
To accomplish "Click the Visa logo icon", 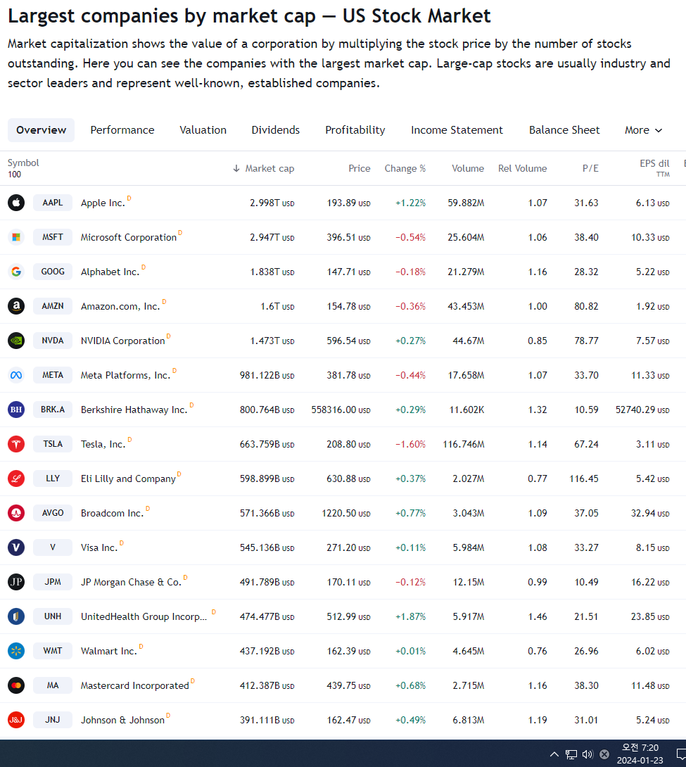I will tap(16, 547).
